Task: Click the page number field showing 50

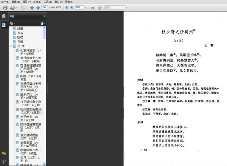Action: [45, 8]
